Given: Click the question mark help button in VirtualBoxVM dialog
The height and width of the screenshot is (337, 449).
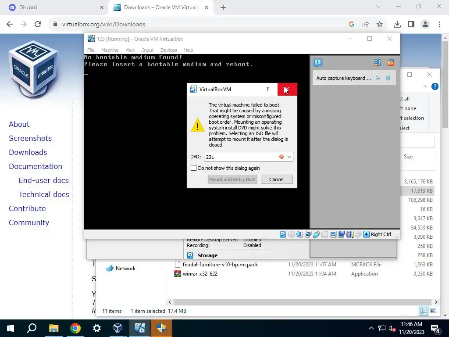Looking at the screenshot, I should pyautogui.click(x=267, y=89).
